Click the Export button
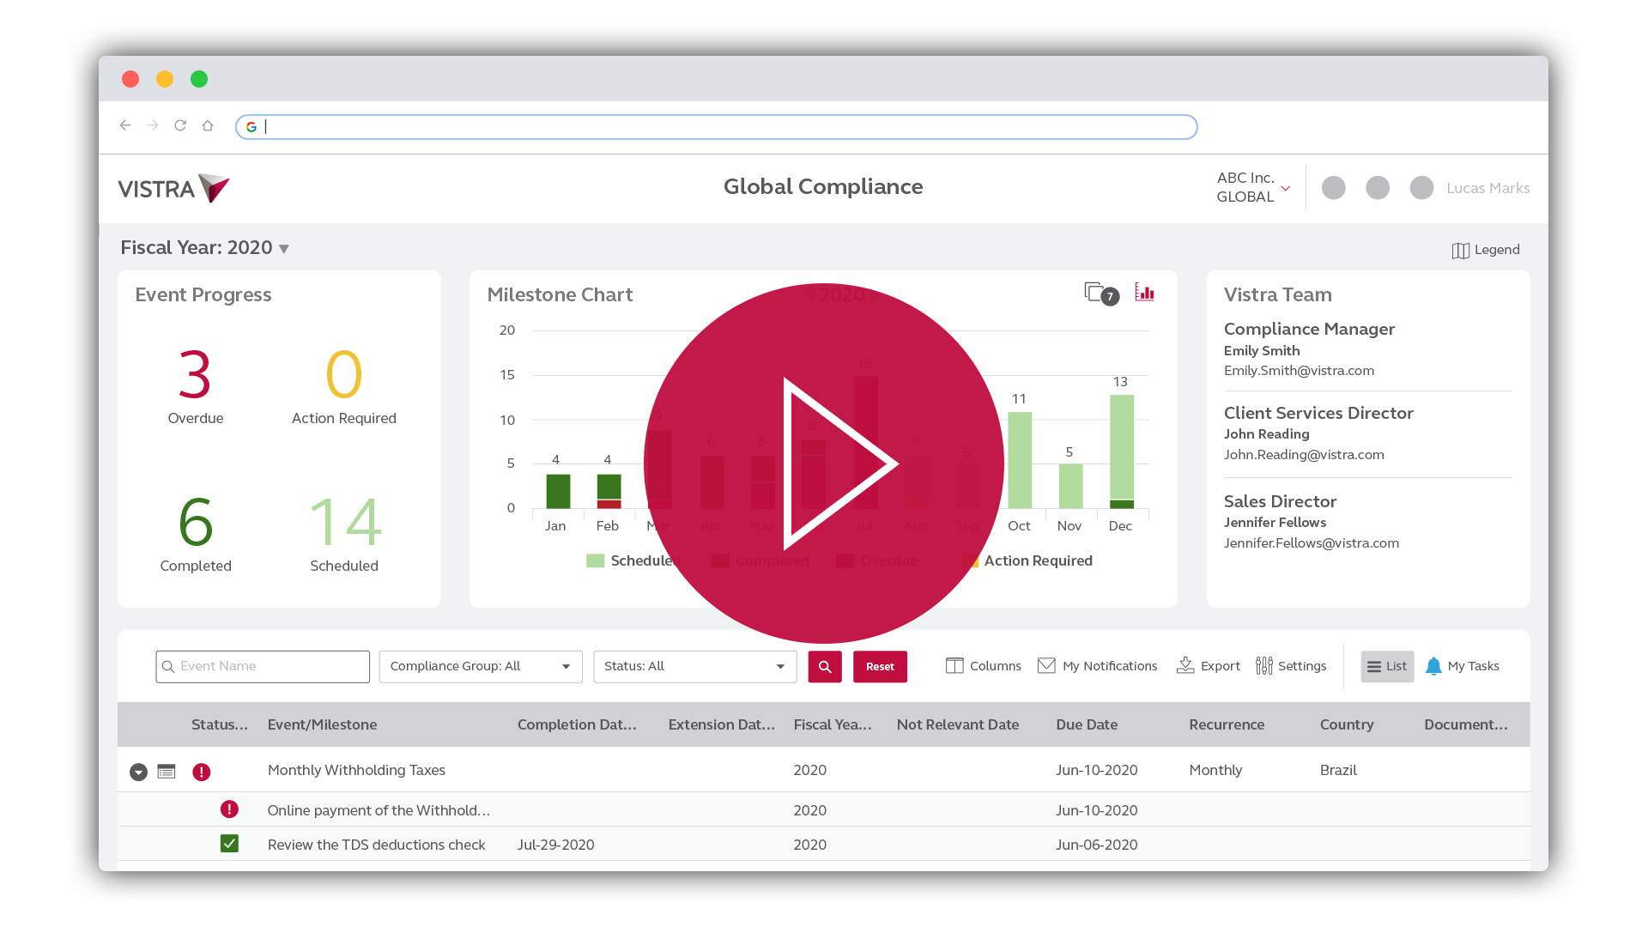The image size is (1648, 927). [x=1208, y=666]
